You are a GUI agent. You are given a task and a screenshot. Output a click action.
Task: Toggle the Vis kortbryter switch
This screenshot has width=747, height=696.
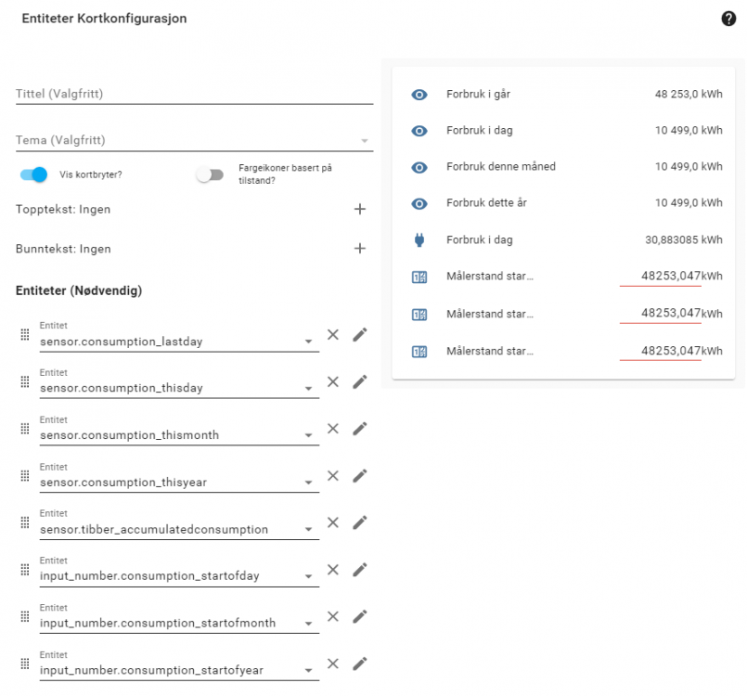[x=33, y=174]
